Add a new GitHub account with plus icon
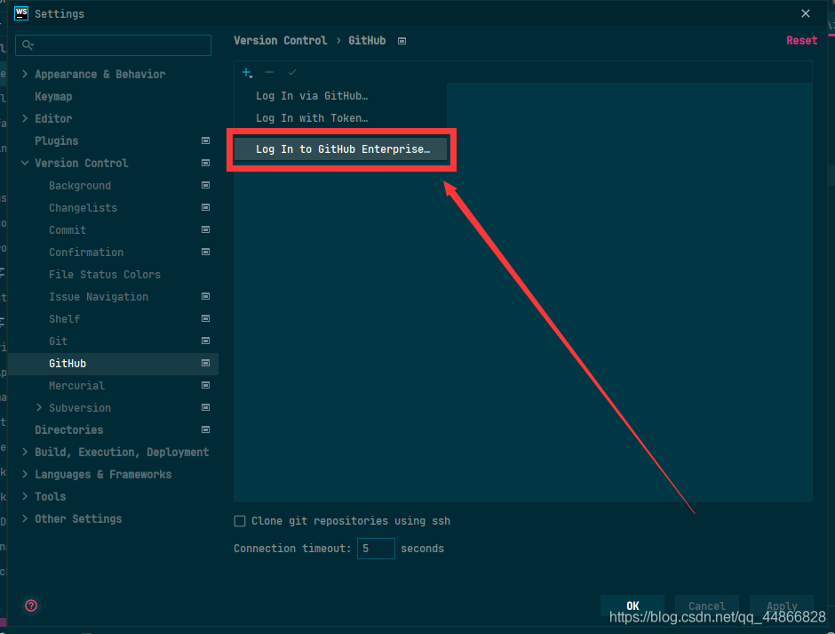Viewport: 835px width, 634px height. 245,72
